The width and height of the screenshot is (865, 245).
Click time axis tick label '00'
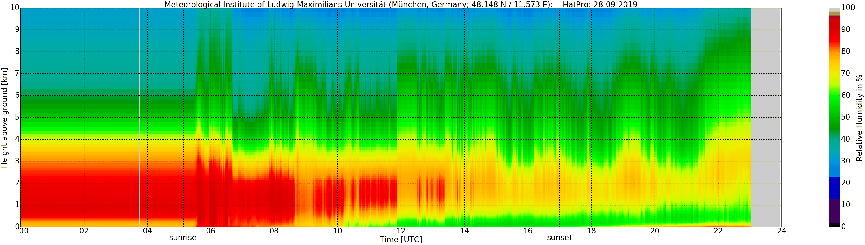coord(23,231)
